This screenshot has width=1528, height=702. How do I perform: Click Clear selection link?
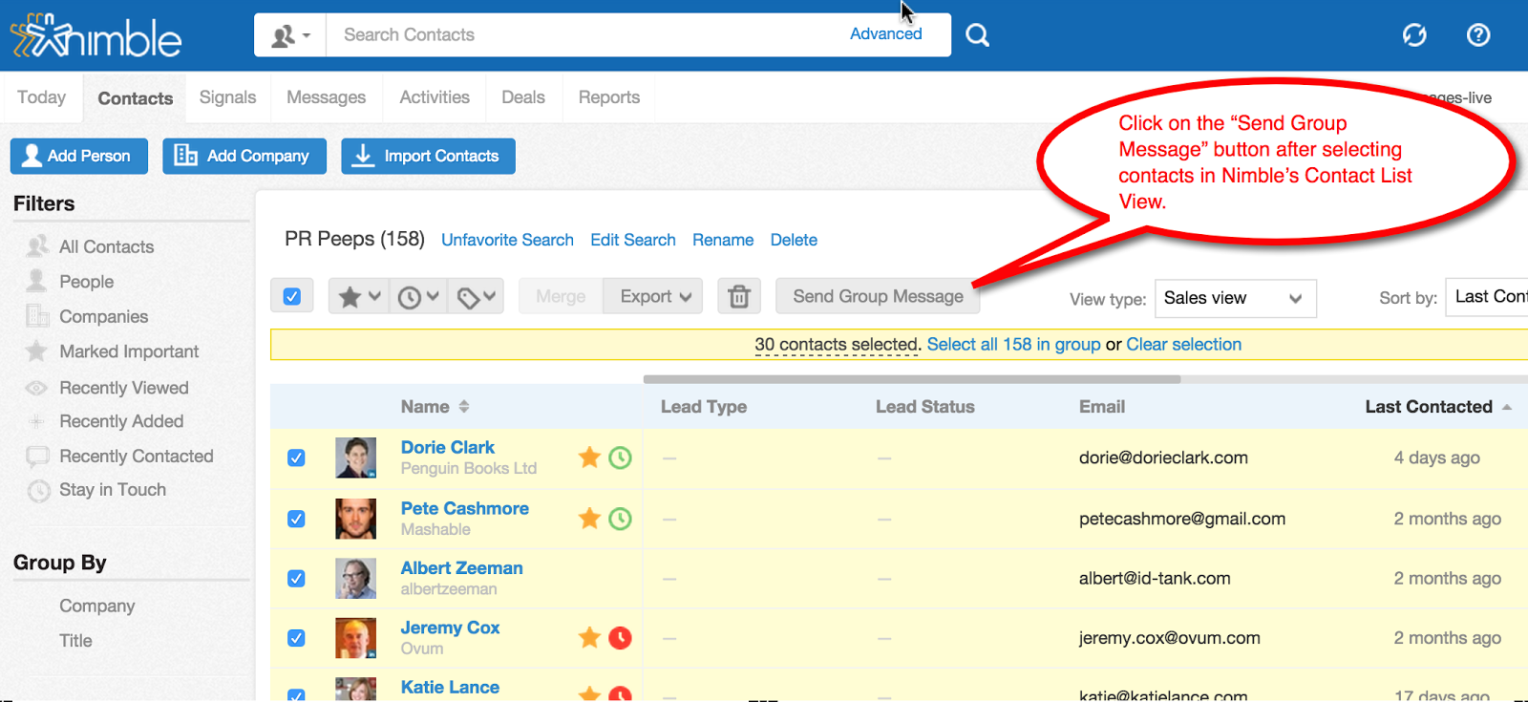coord(1184,344)
